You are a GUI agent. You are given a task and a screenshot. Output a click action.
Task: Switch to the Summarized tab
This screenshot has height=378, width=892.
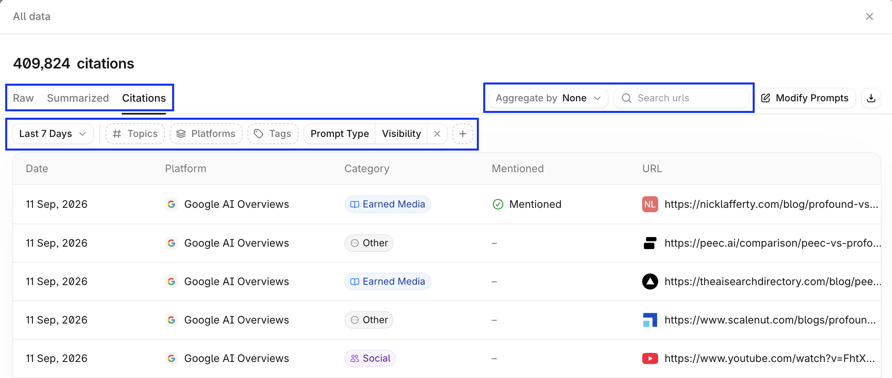(x=78, y=98)
